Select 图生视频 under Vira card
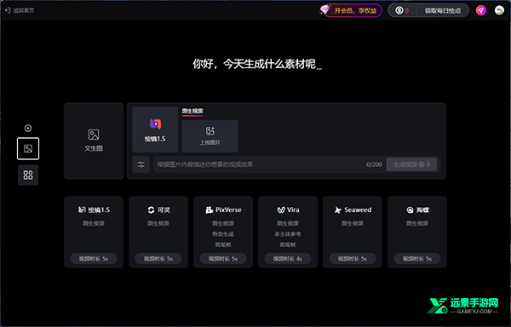This screenshot has width=511, height=327. 288,223
